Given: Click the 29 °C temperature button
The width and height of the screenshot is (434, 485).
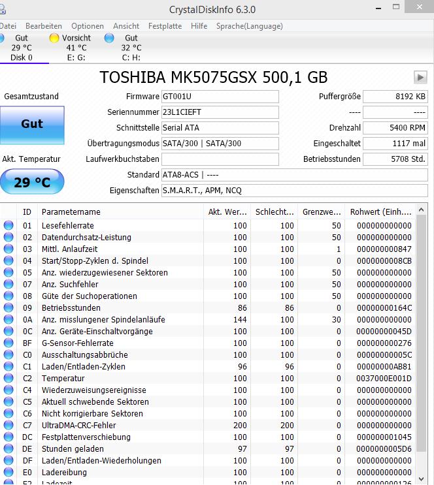Looking at the screenshot, I should point(32,181).
